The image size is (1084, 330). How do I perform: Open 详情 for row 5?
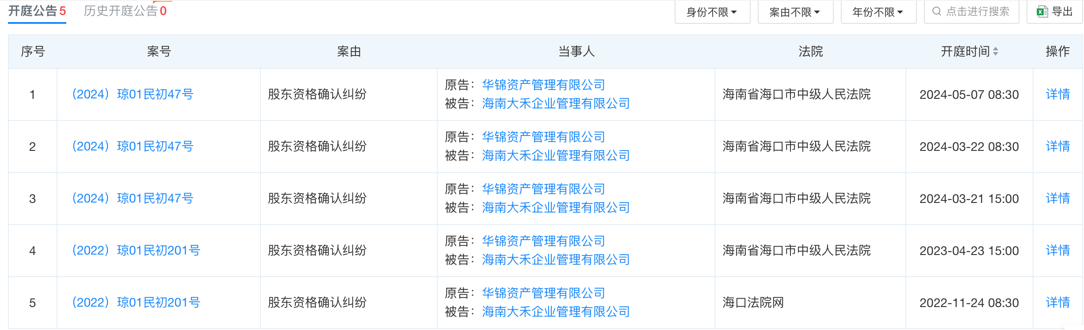point(1057,303)
